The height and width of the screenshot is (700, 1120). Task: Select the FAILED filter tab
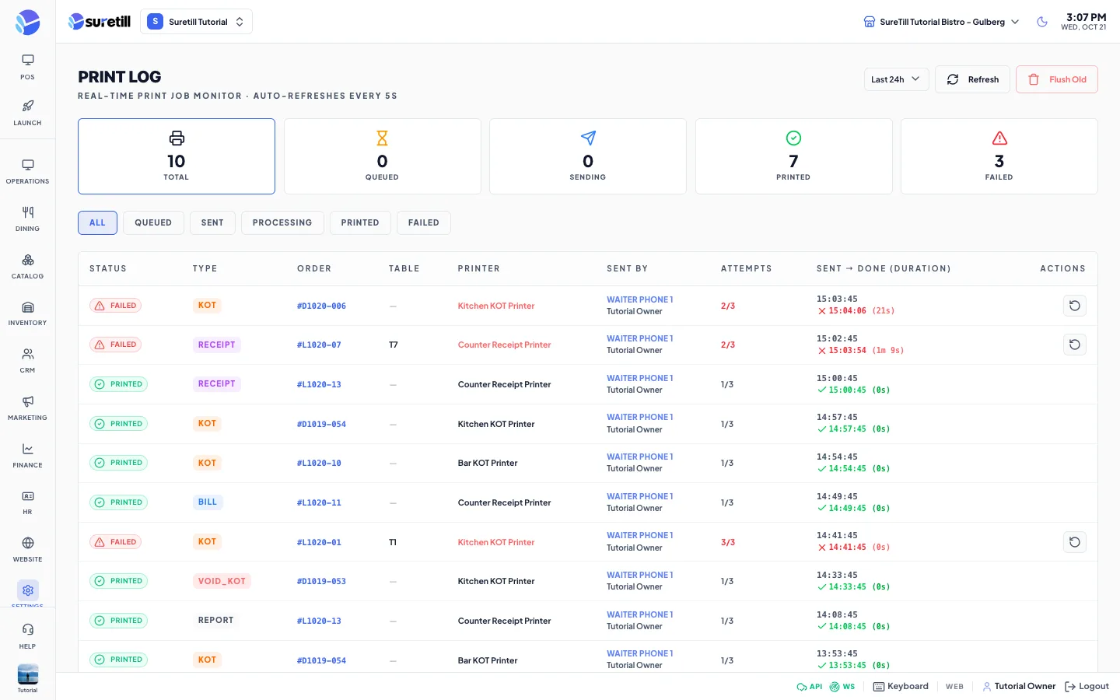(424, 222)
